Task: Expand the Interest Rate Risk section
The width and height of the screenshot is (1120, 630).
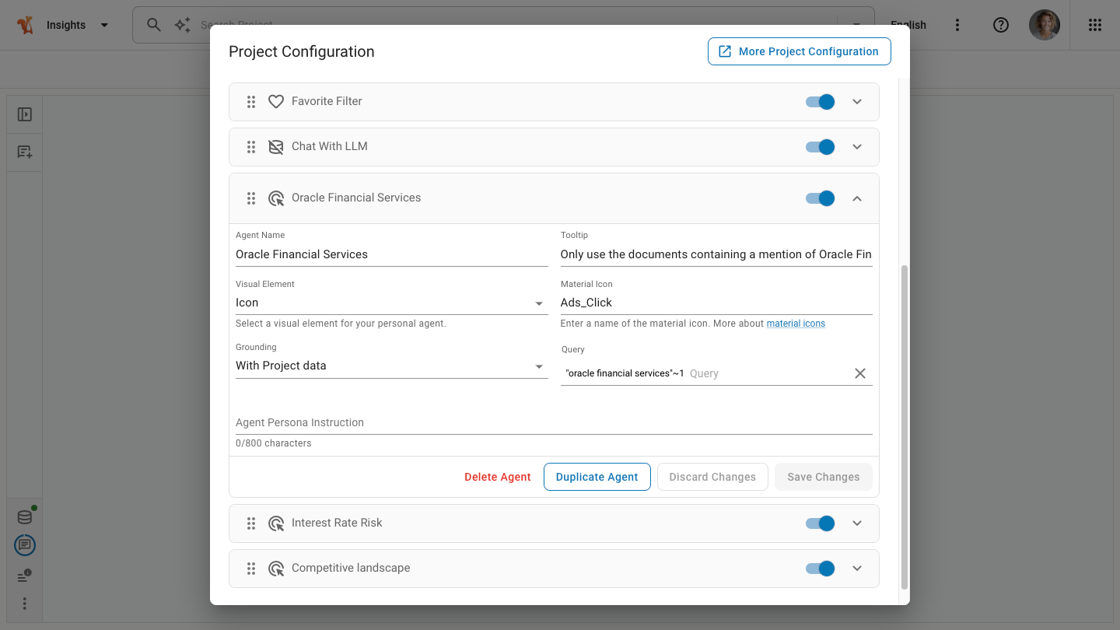Action: [857, 523]
